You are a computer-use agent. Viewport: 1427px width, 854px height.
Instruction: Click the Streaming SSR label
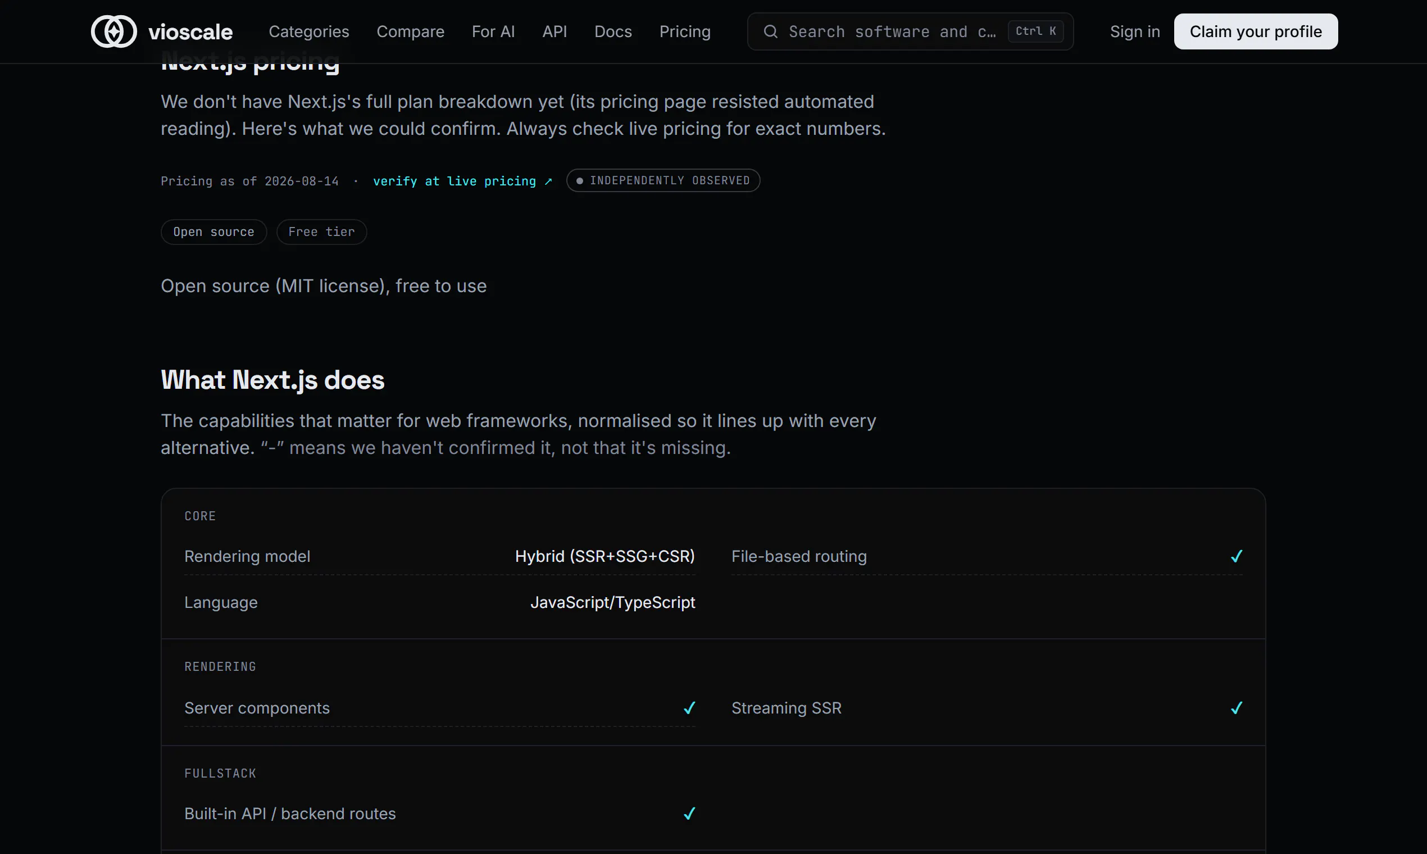click(x=787, y=708)
